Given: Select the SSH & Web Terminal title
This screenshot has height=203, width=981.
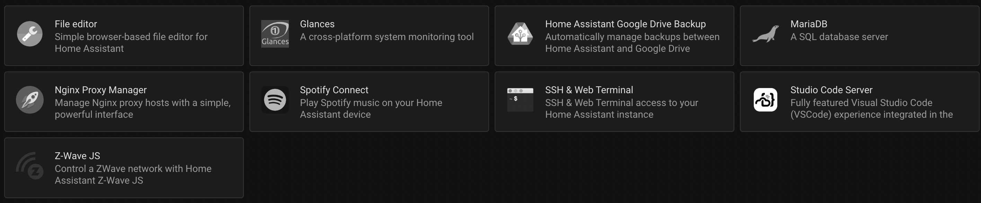Looking at the screenshot, I should click(x=589, y=90).
